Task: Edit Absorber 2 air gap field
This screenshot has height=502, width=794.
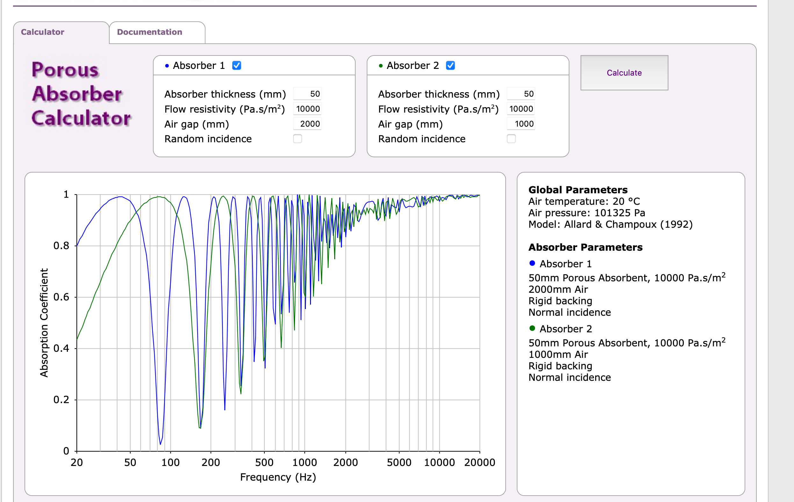Action: (x=521, y=124)
